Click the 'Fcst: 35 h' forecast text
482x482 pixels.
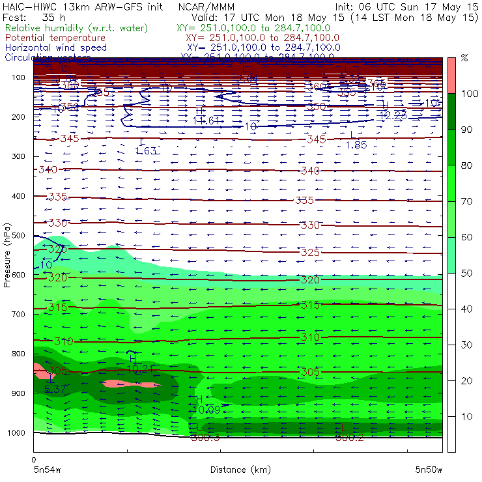pyautogui.click(x=34, y=17)
